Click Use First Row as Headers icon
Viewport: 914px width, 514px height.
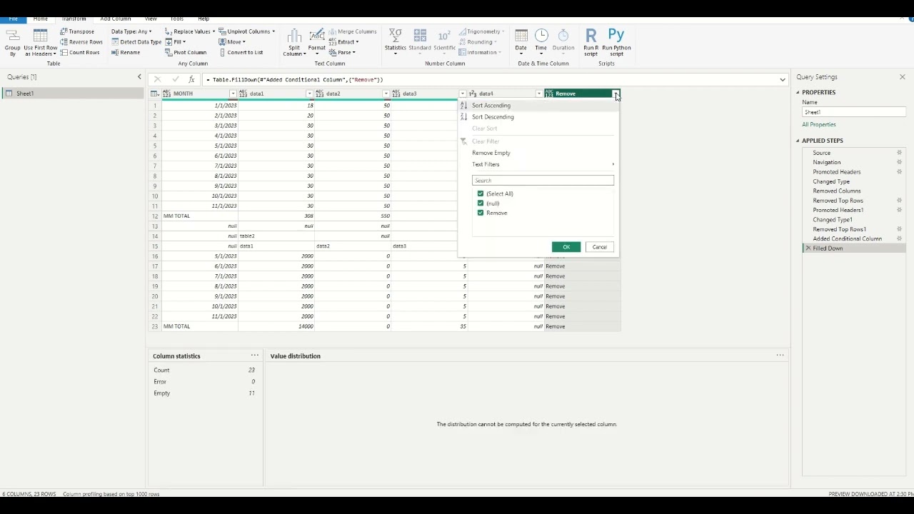(x=40, y=43)
